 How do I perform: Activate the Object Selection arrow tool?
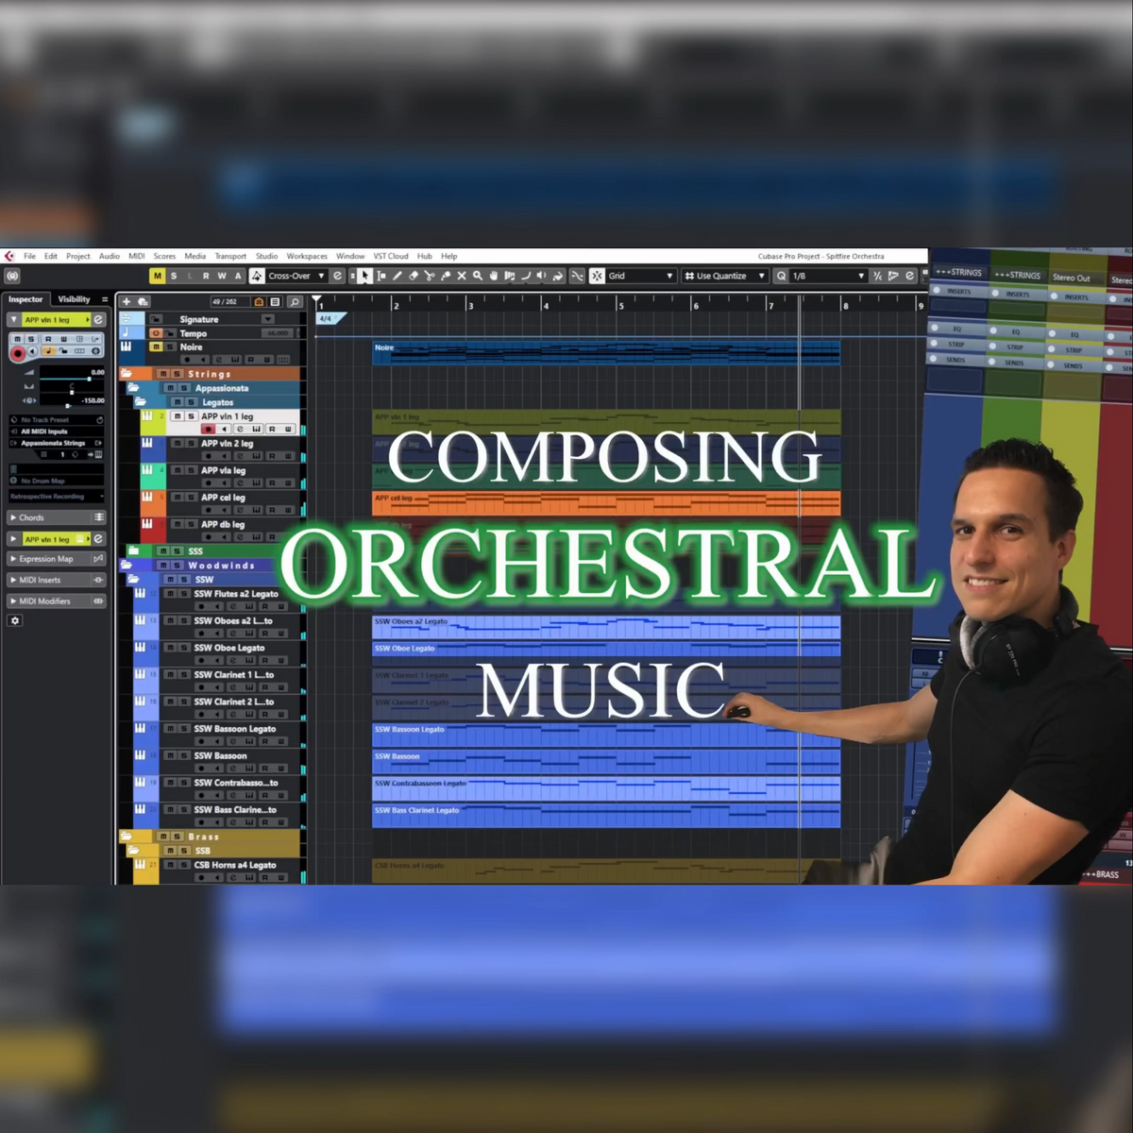364,276
